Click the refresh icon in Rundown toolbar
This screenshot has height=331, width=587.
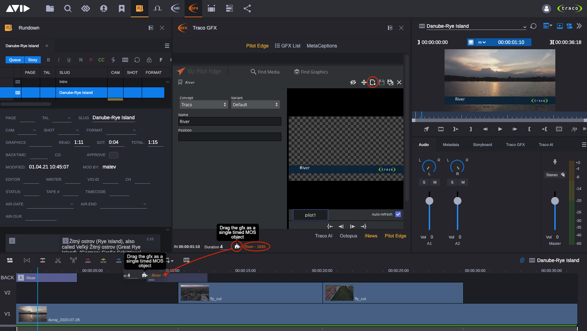coord(137,60)
